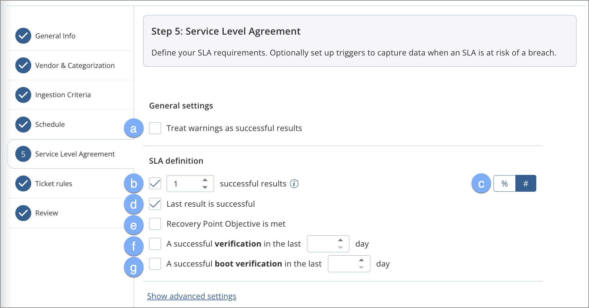Click the Ticket rules checkmark icon
This screenshot has height=308, width=589.
(x=23, y=184)
